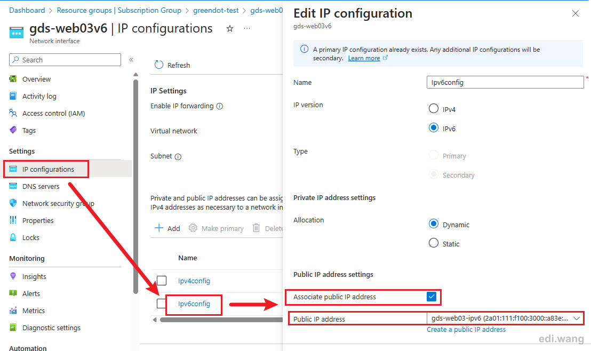Favorite this resource with the star icon
This screenshot has height=351, width=591.
[229, 28]
